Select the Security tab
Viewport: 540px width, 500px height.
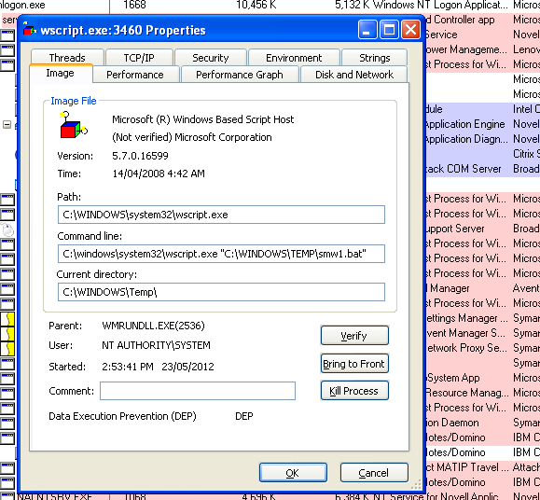pos(211,58)
